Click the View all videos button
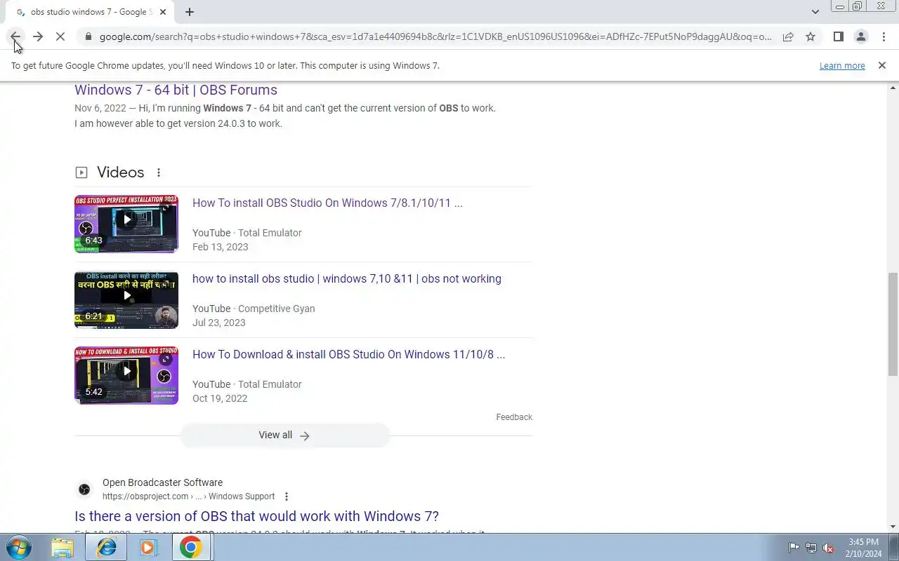Image resolution: width=899 pixels, height=561 pixels. (284, 435)
